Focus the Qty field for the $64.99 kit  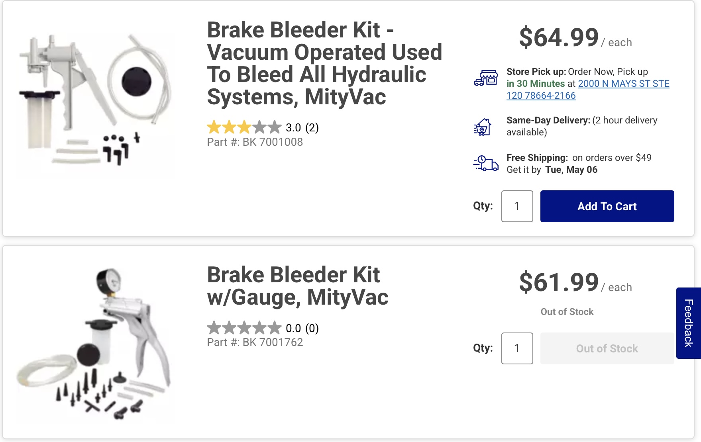pos(517,206)
